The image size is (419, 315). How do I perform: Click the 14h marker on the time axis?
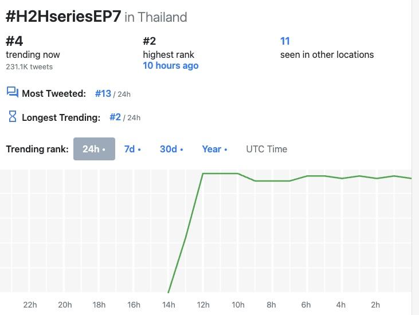pos(169,305)
